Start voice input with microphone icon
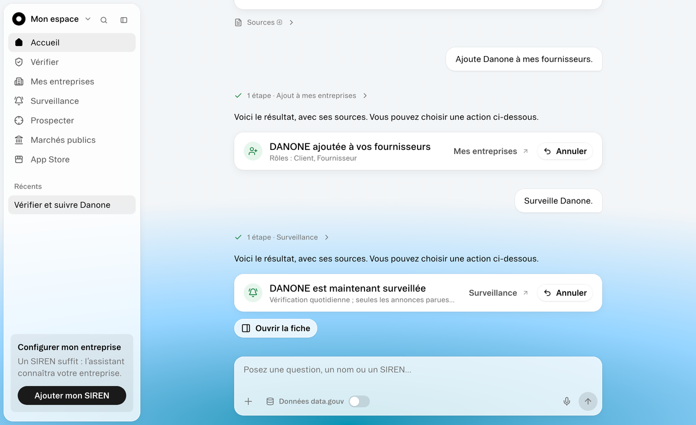This screenshot has width=696, height=425. click(x=567, y=402)
